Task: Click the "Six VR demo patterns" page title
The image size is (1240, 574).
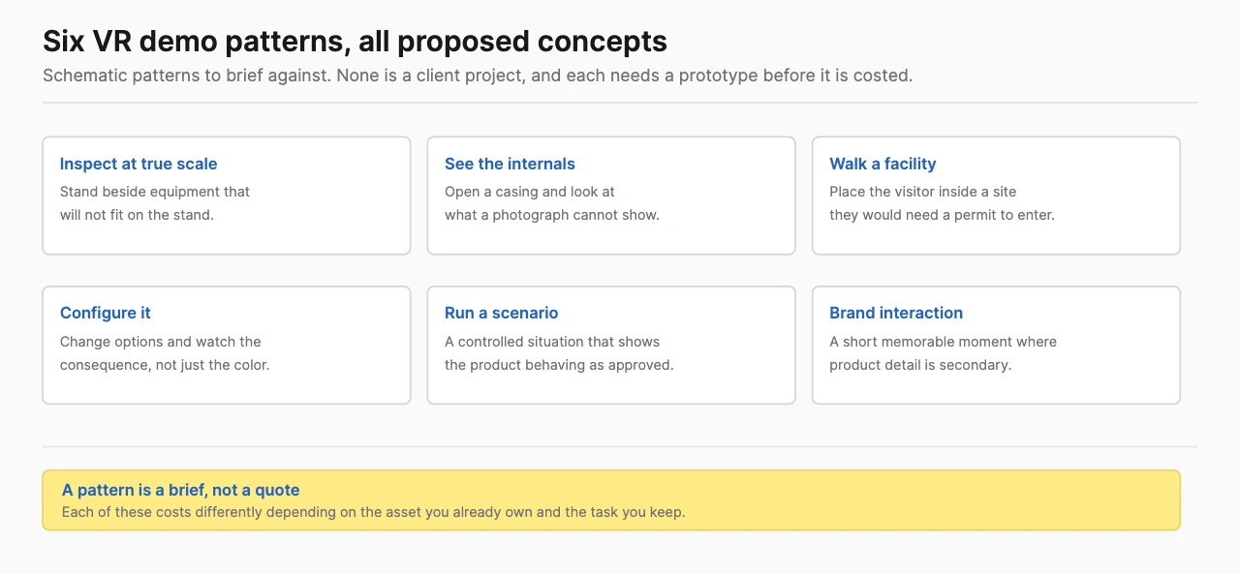Action: pos(355,42)
